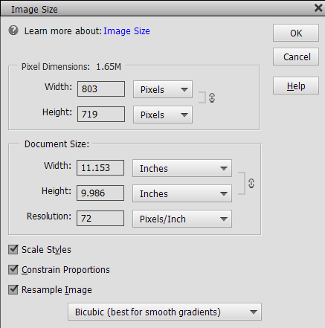Screen dimensions: 325x328
Task: Open the pixel height units dropdown
Action: [x=163, y=115]
